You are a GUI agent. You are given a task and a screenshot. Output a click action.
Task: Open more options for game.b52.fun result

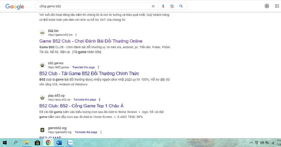coord(76,35)
